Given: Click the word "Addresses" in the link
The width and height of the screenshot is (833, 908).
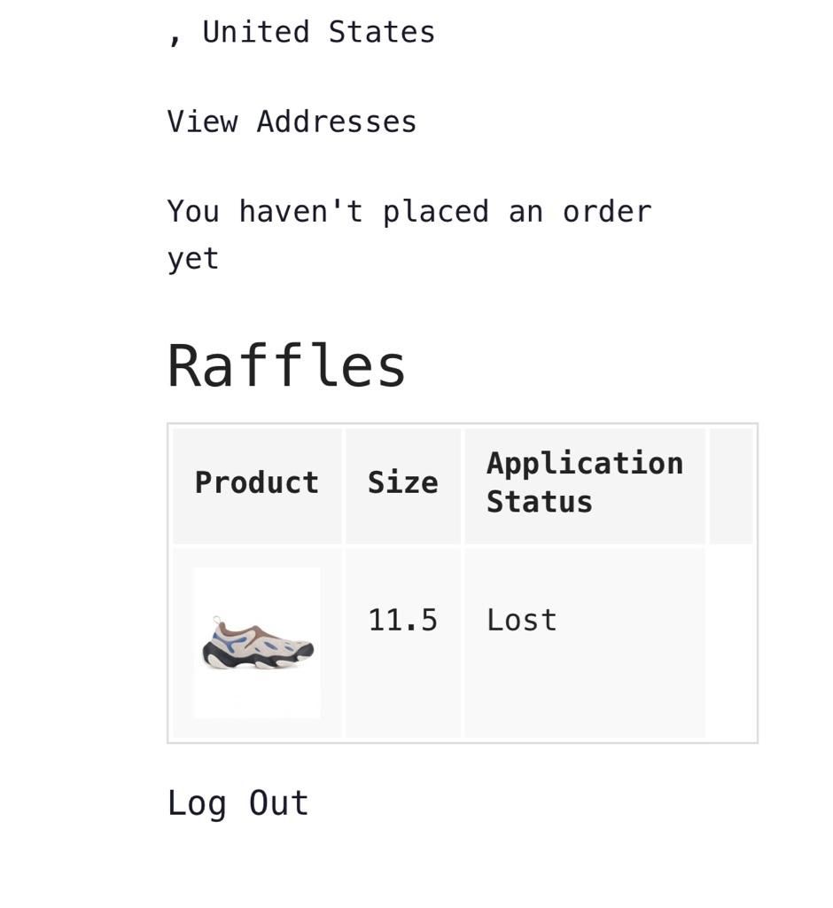Looking at the screenshot, I should tap(337, 121).
